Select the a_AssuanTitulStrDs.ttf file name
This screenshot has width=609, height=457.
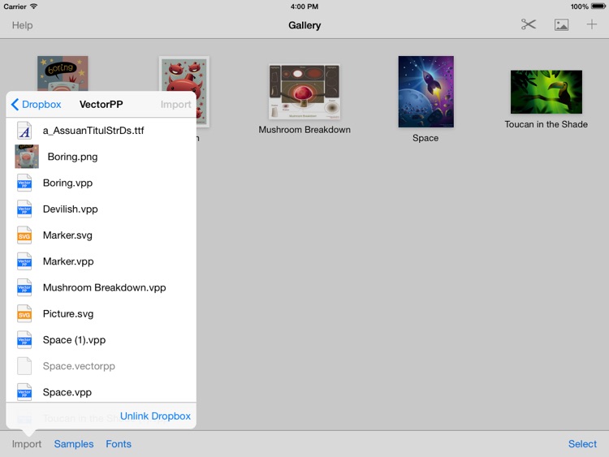[x=93, y=131]
